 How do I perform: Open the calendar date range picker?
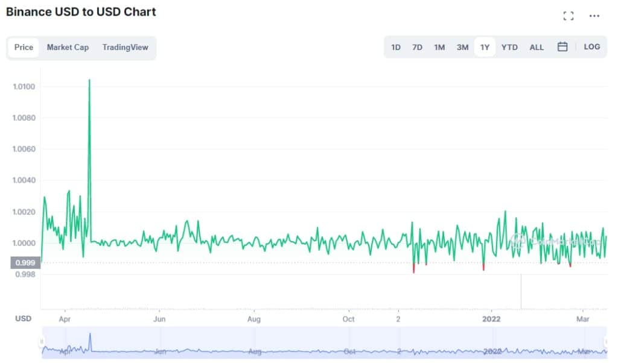(562, 47)
